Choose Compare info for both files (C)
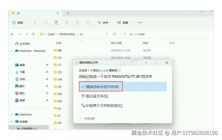 click(102, 105)
